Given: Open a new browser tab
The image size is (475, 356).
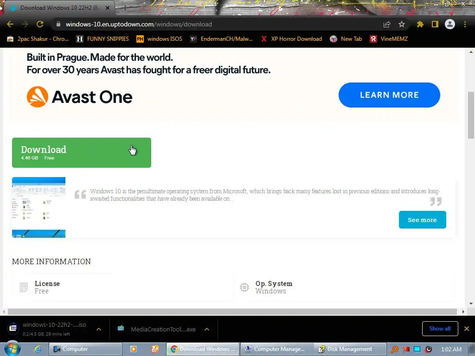Looking at the screenshot, I should 125,8.
